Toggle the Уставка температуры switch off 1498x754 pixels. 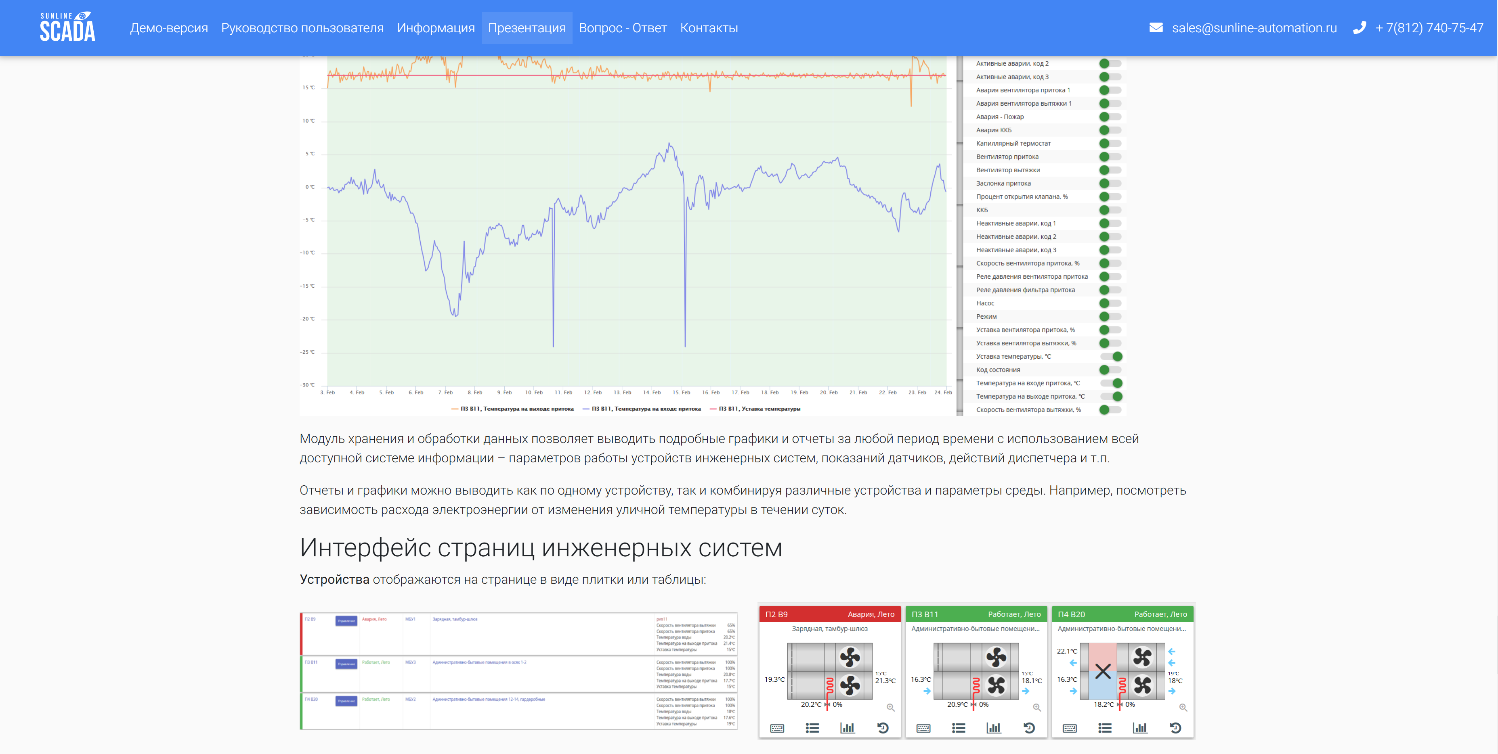pyautogui.click(x=1111, y=357)
